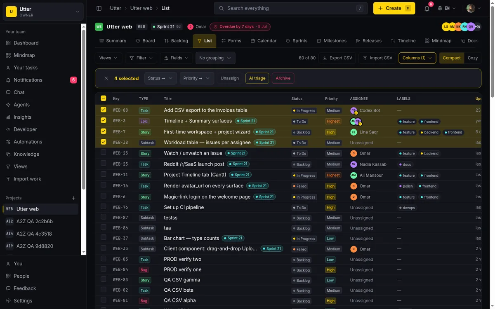The image size is (495, 309).
Task: Click the plus icon beside Projects
Action: click(x=73, y=198)
